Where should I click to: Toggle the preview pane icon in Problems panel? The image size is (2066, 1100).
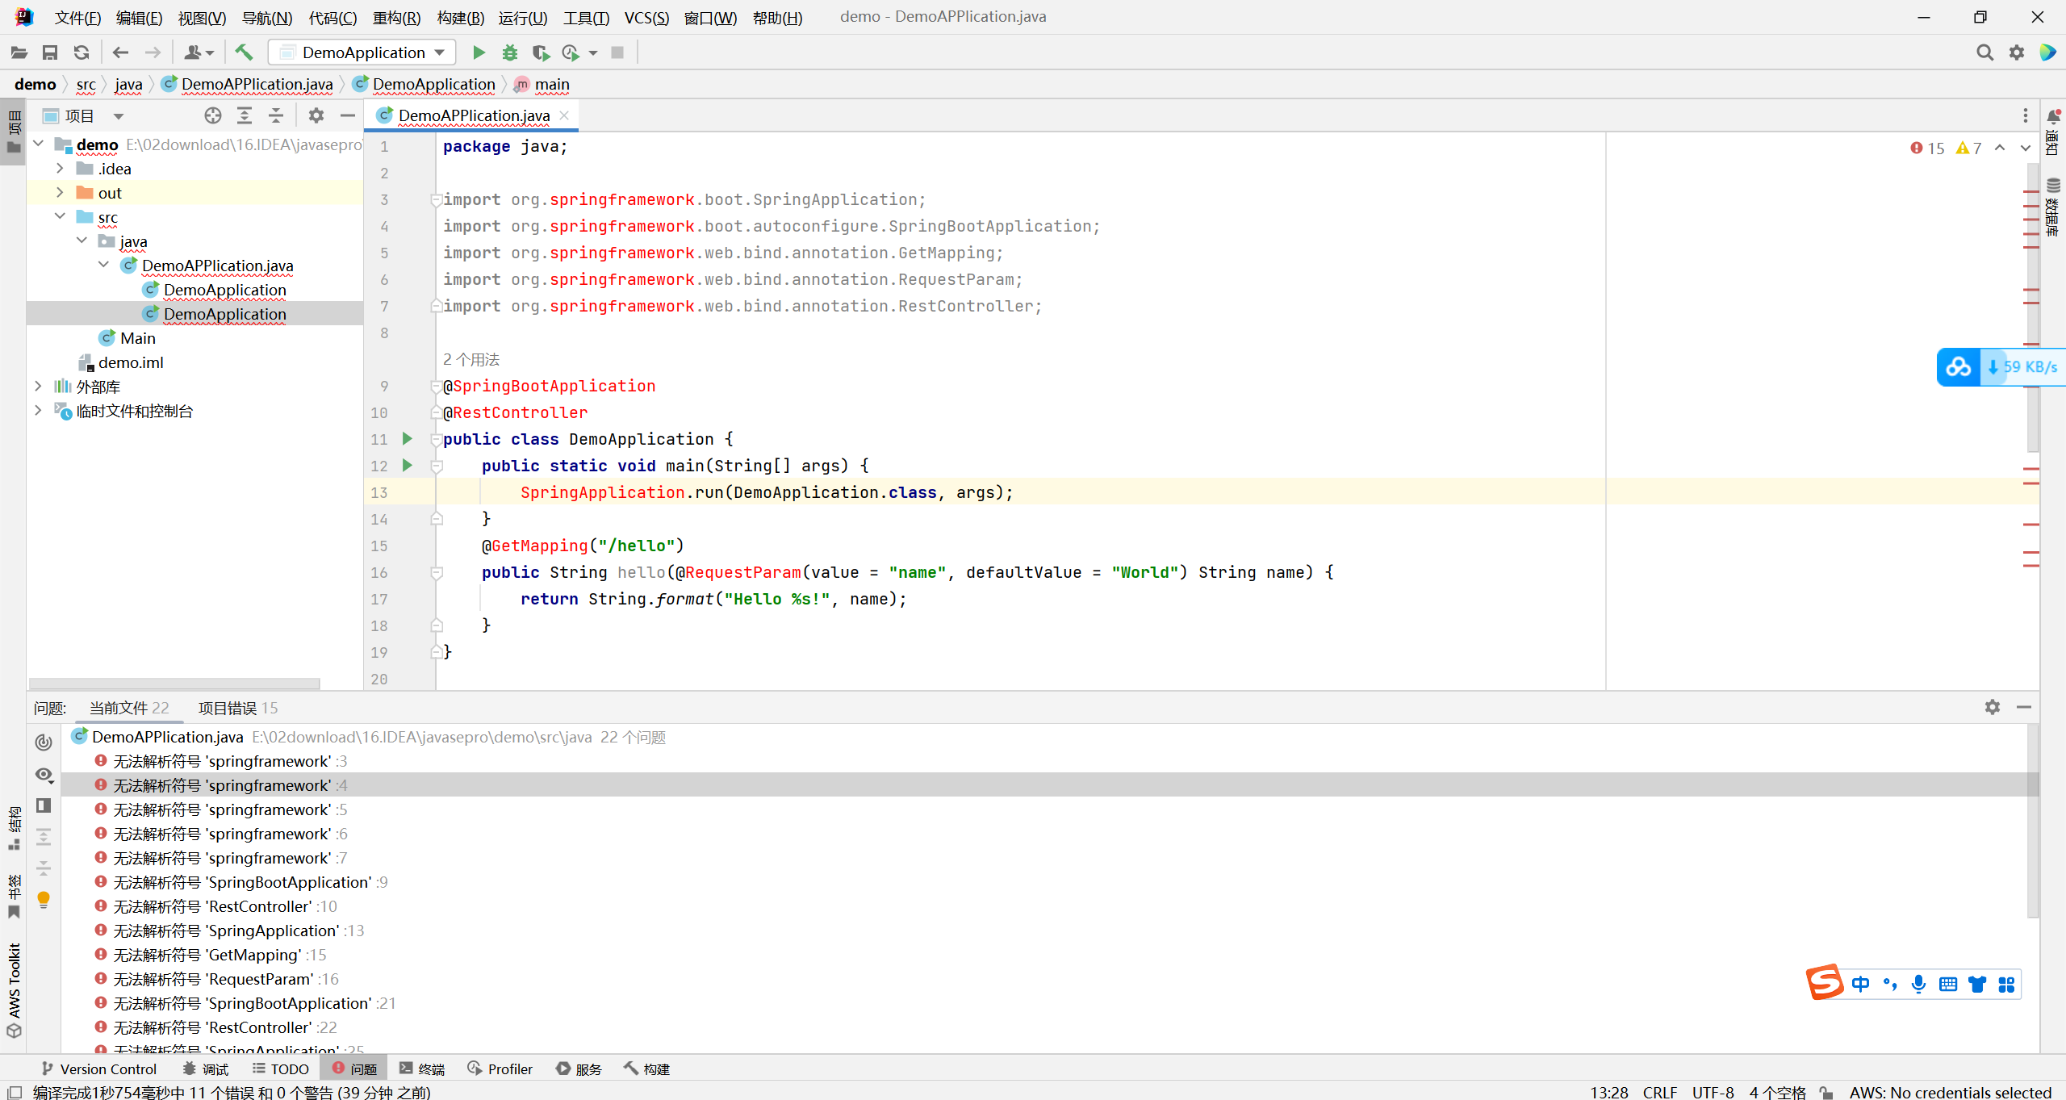click(44, 805)
